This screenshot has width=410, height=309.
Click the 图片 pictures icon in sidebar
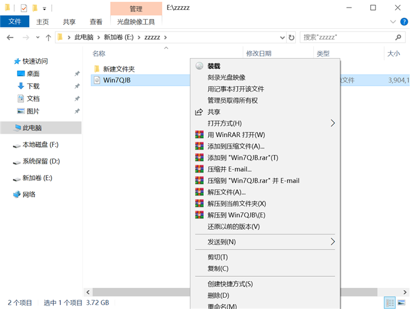(x=20, y=111)
